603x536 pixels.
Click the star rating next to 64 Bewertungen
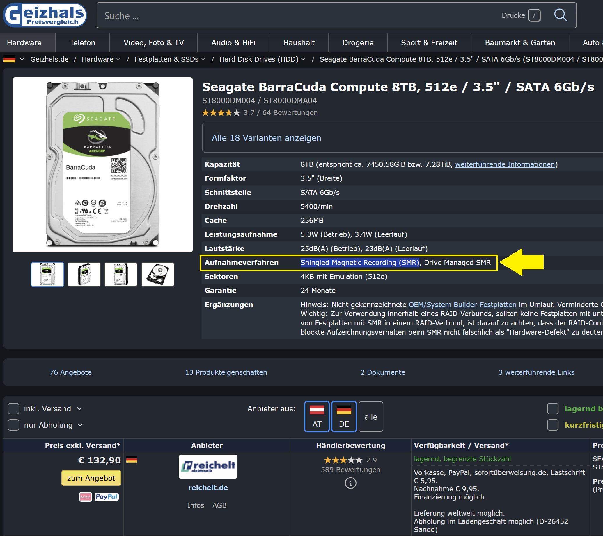221,113
